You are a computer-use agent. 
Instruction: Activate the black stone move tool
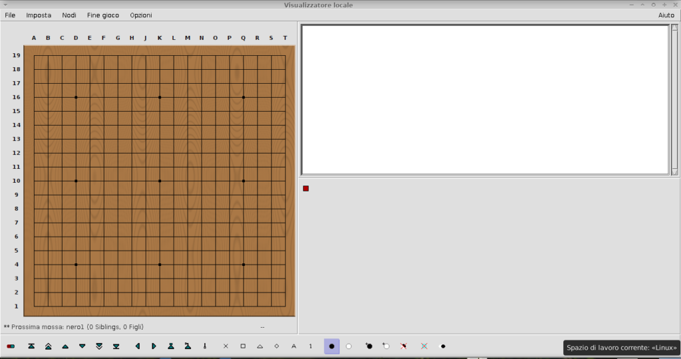(332, 346)
